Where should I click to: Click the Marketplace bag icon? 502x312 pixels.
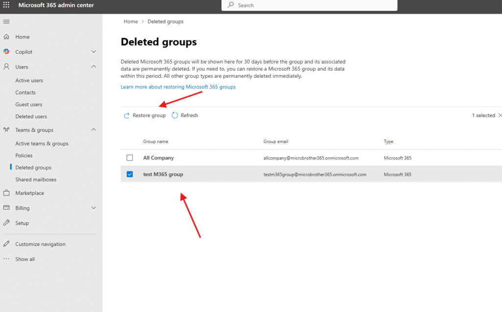coord(6,193)
